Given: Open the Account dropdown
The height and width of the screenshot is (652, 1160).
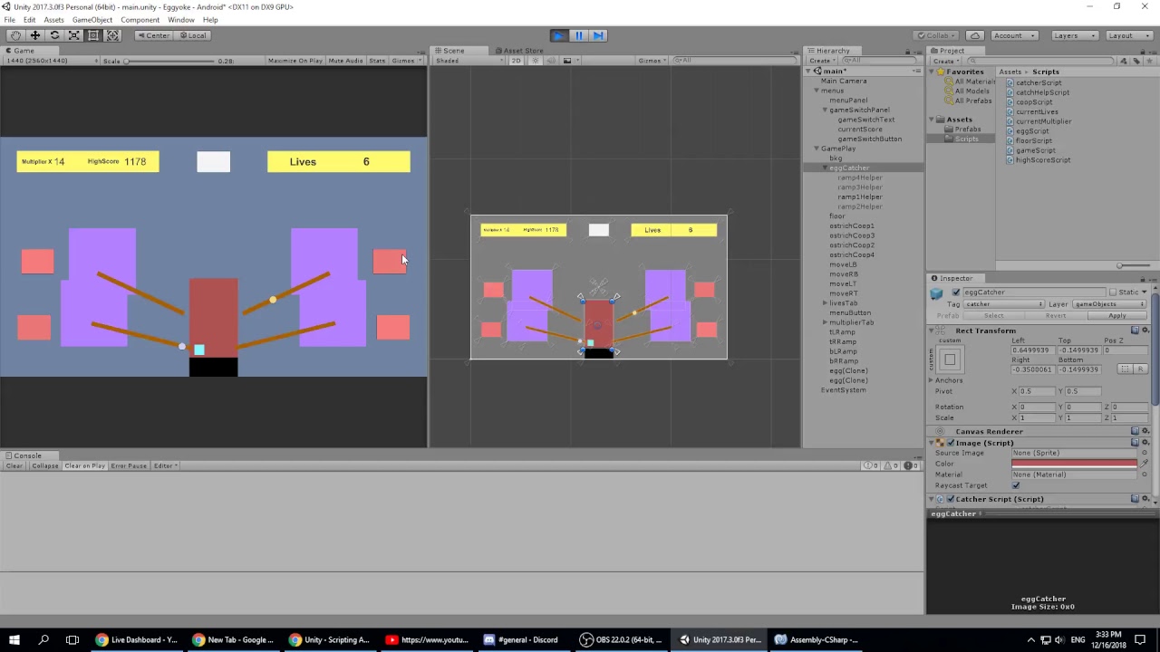Looking at the screenshot, I should coord(1014,35).
